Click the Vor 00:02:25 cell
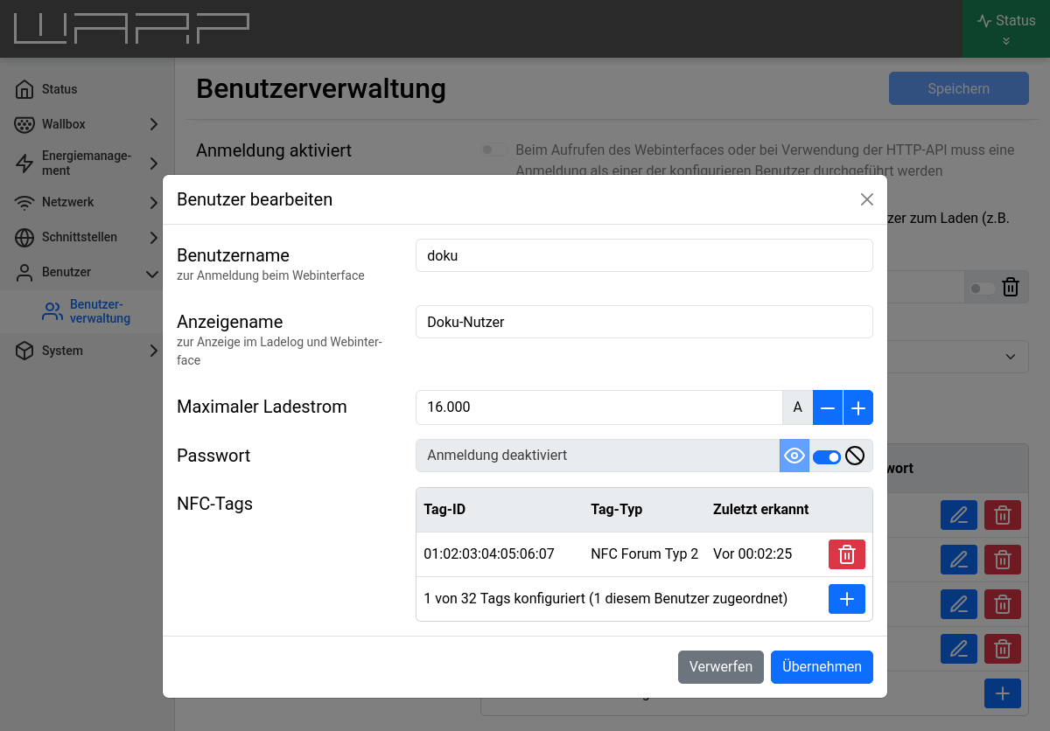The width and height of the screenshot is (1050, 731). coord(752,553)
